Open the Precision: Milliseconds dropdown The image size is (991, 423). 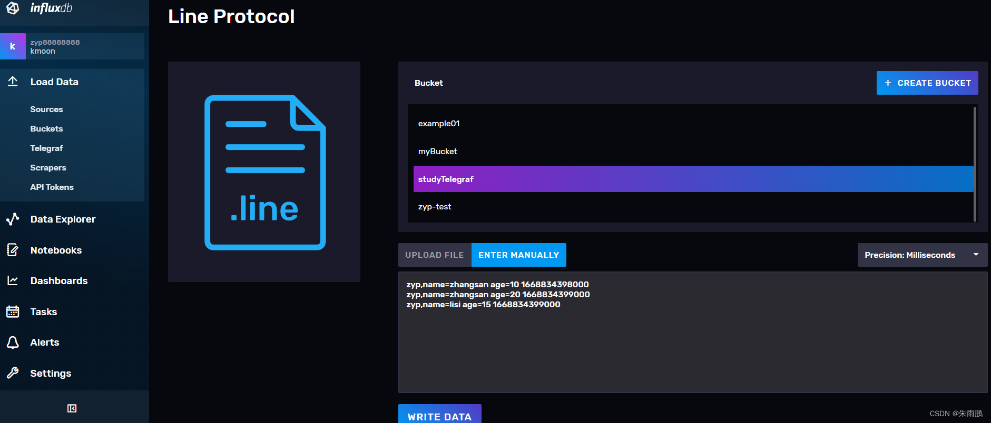(x=923, y=255)
